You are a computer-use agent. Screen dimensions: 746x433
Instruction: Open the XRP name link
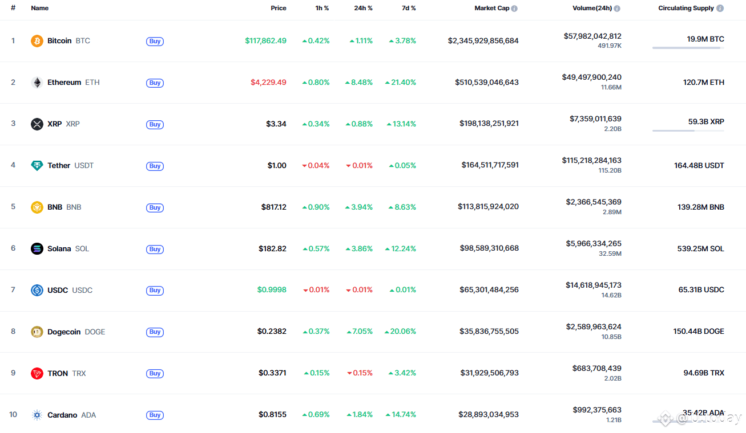pyautogui.click(x=63, y=124)
